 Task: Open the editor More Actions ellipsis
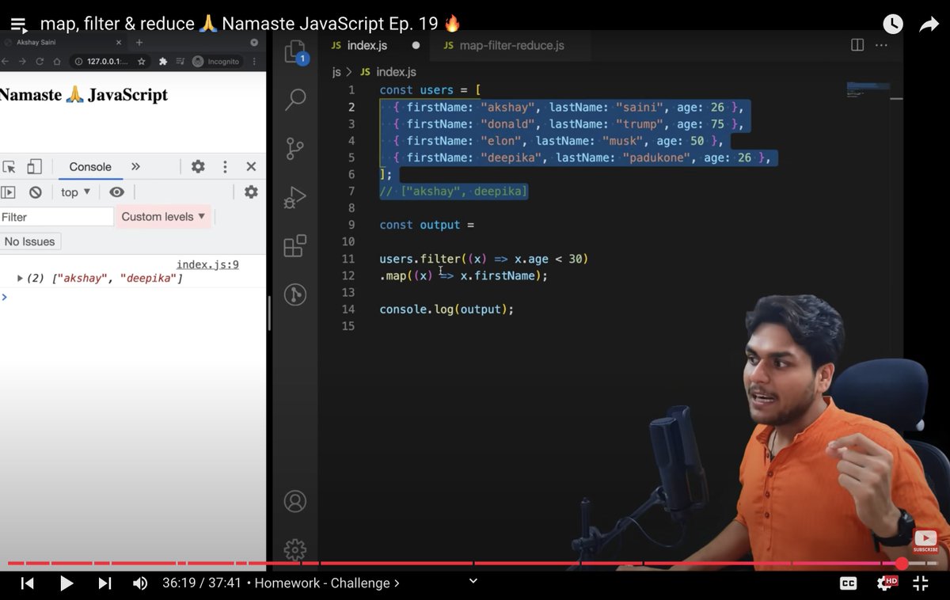pyautogui.click(x=881, y=45)
